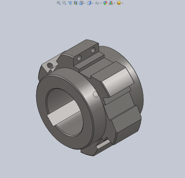Select the light keyway face inside the bore

pos(64,113)
